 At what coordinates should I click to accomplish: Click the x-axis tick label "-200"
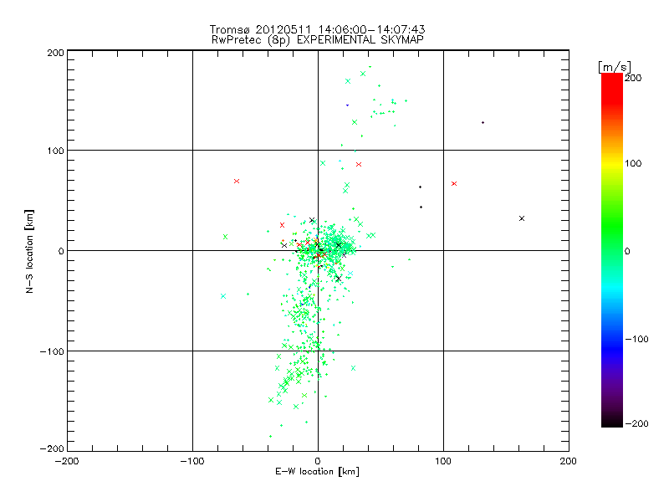click(67, 461)
